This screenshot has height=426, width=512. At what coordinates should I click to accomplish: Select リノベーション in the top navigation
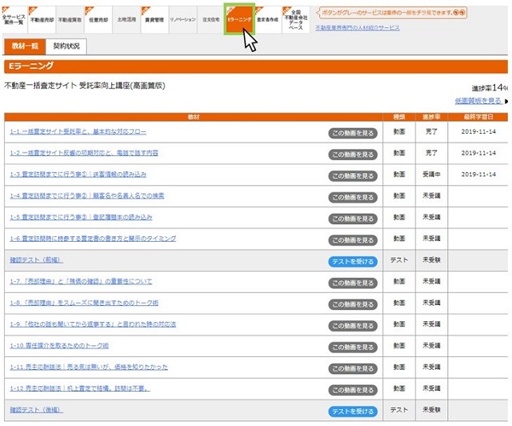[x=182, y=18]
